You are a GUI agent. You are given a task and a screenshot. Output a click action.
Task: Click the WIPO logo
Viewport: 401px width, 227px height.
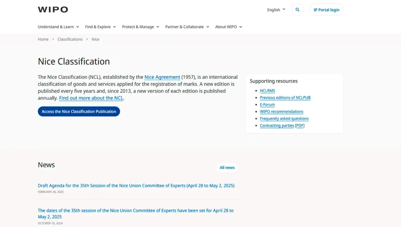[53, 9]
